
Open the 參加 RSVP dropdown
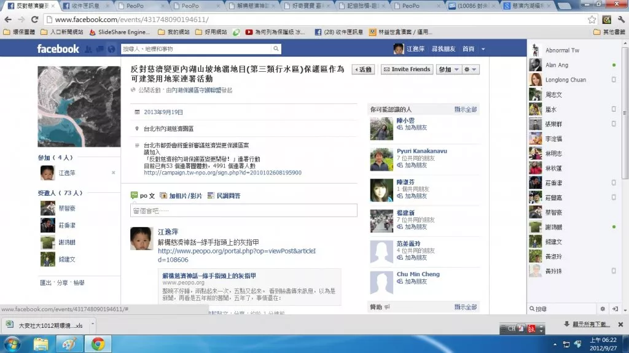pos(448,69)
